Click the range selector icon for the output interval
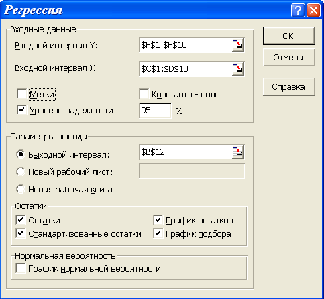Viewport: 324px width, 299px height. pos(237,152)
